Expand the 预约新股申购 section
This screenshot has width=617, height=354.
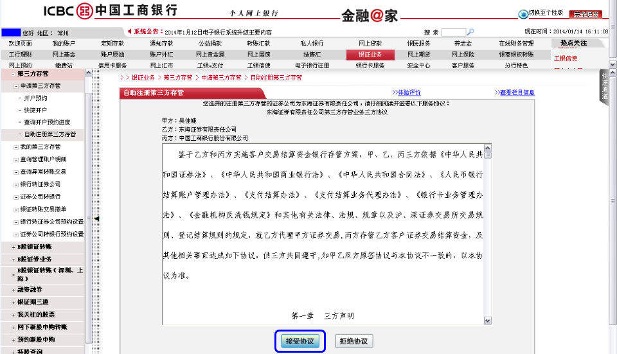(x=13, y=340)
